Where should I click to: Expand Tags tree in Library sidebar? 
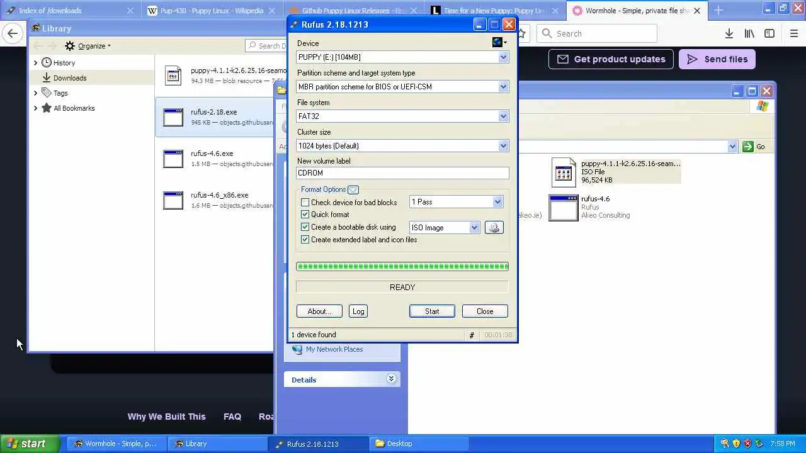point(35,93)
